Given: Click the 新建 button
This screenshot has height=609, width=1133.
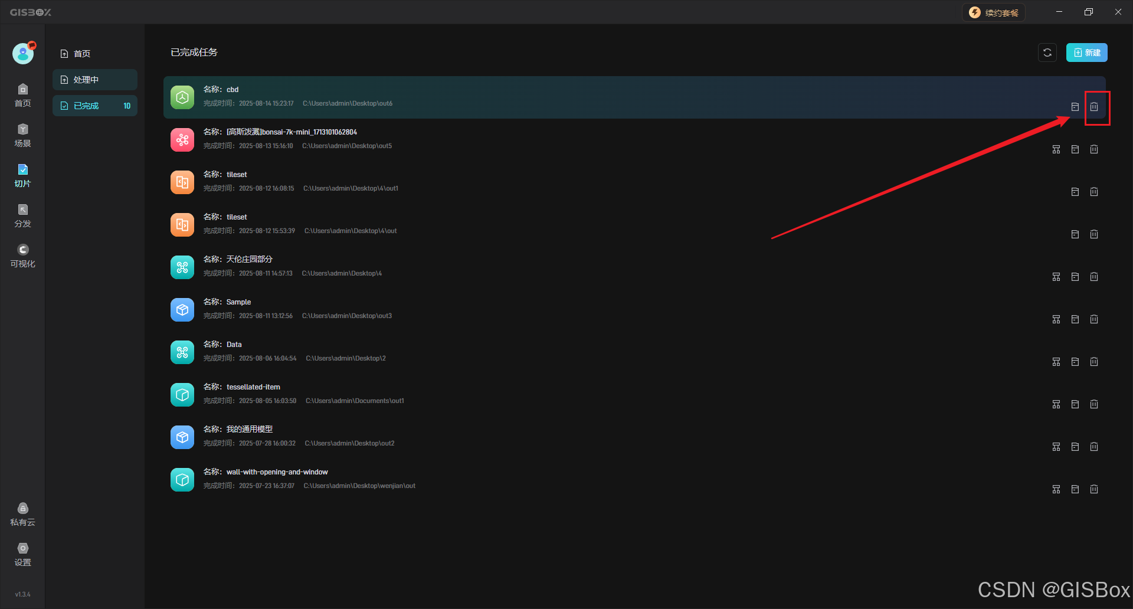Looking at the screenshot, I should click(x=1087, y=53).
